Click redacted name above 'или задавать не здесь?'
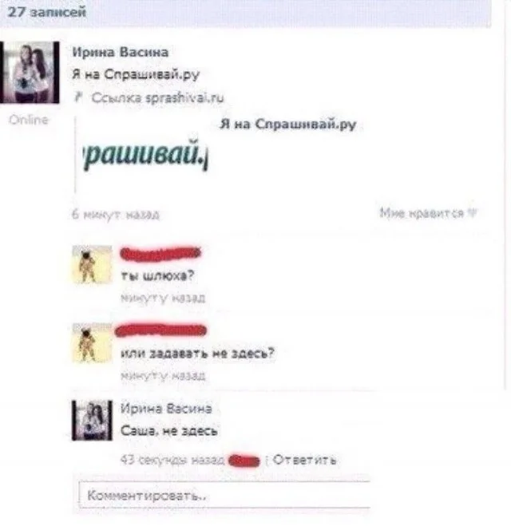Image resolution: width=511 pixels, height=526 pixels. click(x=160, y=330)
